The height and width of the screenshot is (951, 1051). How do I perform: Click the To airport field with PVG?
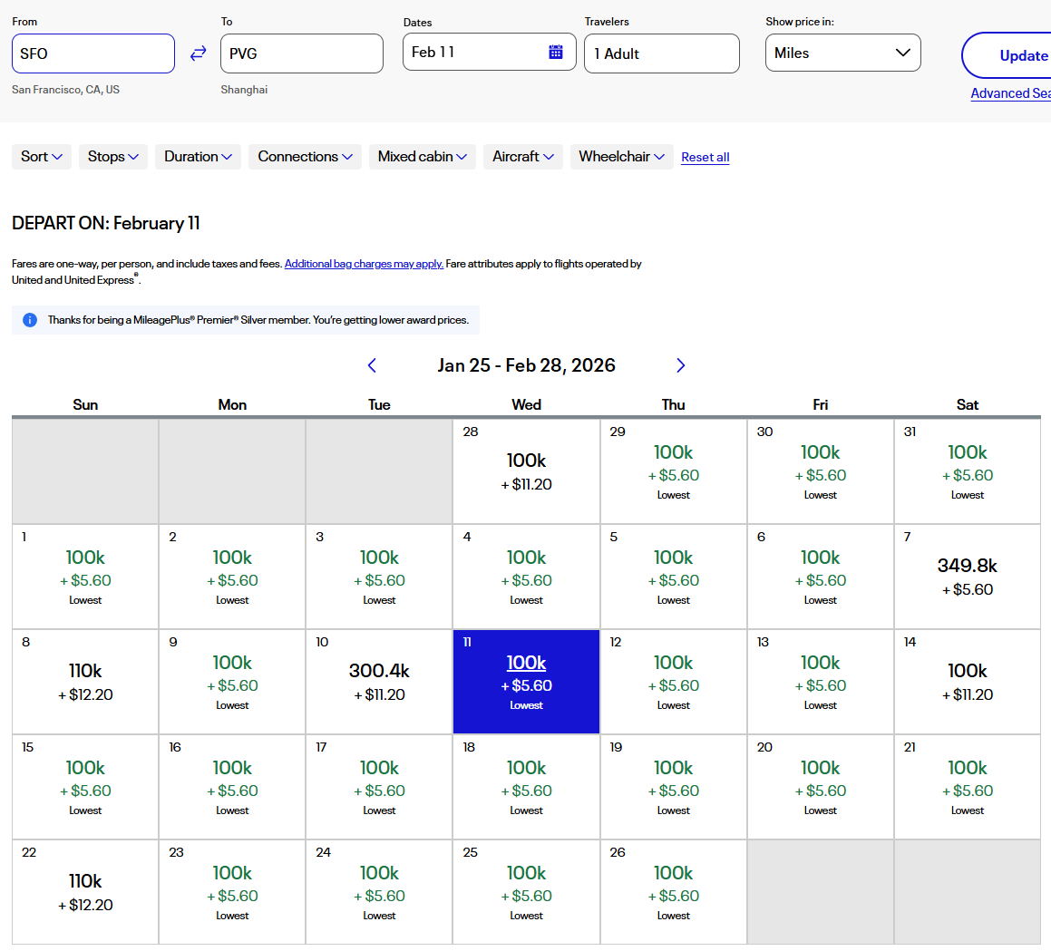coord(301,53)
